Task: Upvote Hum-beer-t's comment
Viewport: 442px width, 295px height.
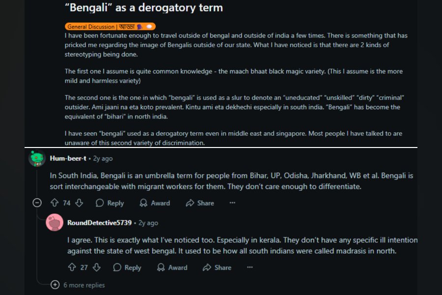Action: coord(55,203)
